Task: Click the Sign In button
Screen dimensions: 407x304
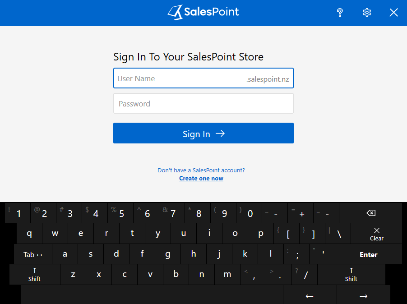Action: [203, 133]
